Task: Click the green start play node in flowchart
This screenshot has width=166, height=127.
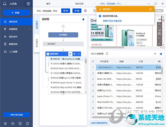Action: (x=63, y=26)
